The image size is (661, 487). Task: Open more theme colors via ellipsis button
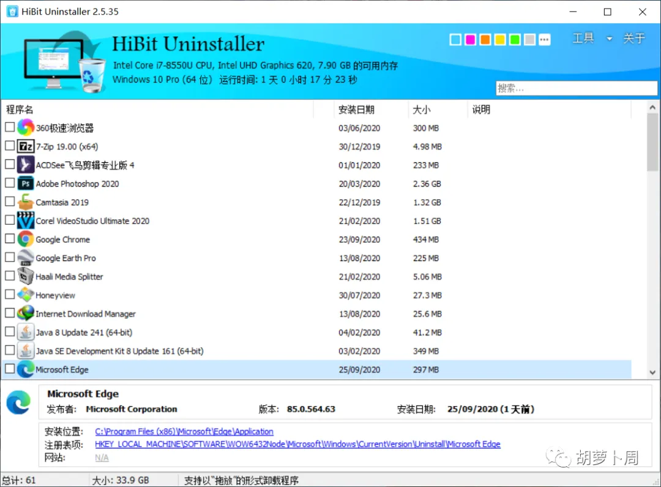tap(544, 40)
